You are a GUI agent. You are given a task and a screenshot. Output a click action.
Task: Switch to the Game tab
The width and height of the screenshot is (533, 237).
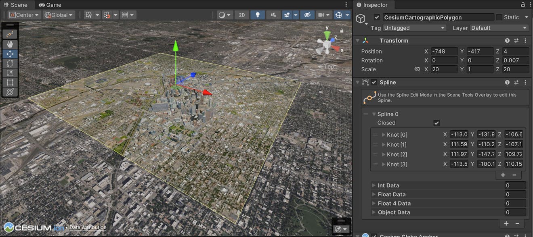tap(50, 5)
